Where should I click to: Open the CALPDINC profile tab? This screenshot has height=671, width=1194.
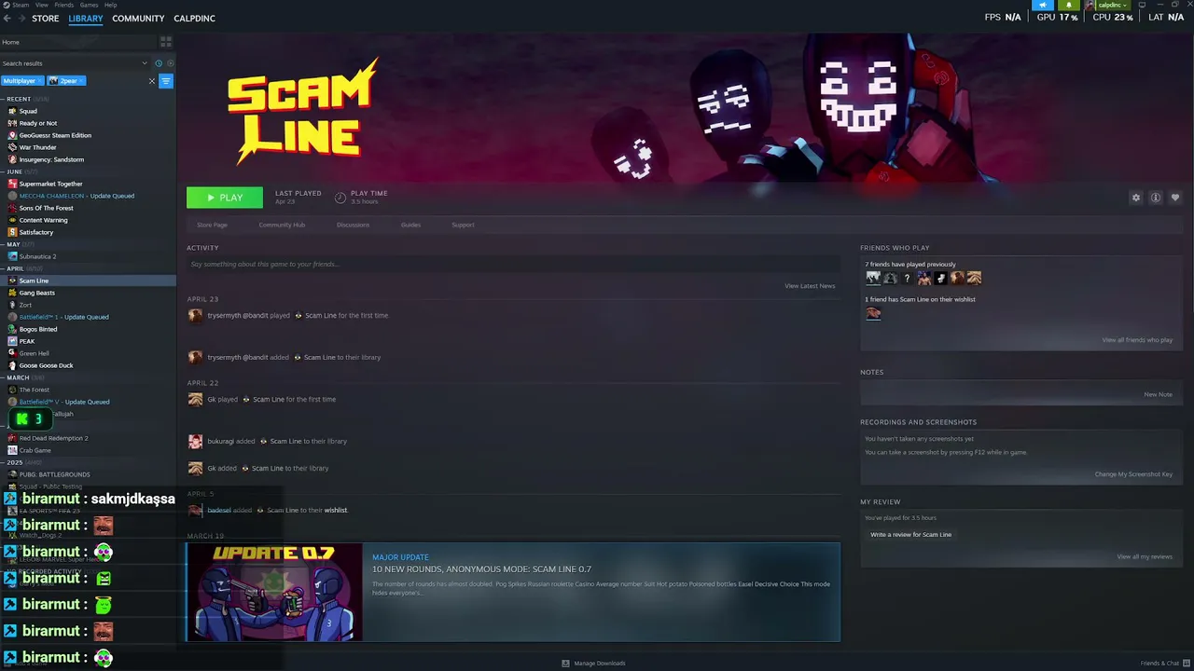click(x=194, y=19)
